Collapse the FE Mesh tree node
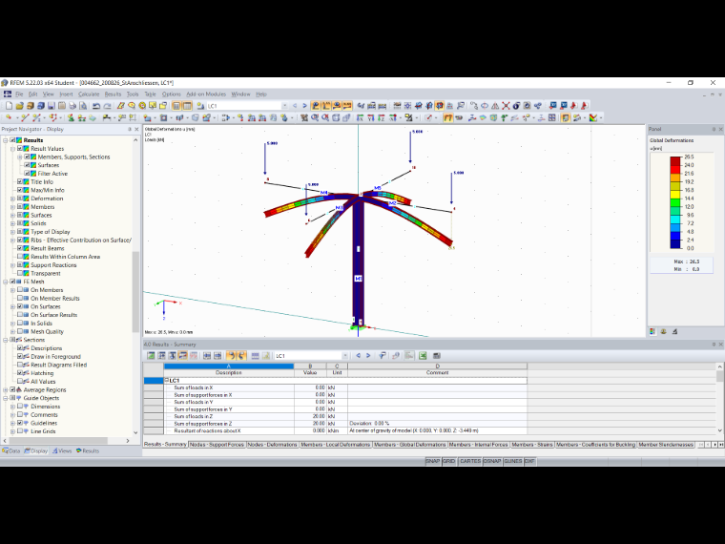This screenshot has width=725, height=544. 6,282
